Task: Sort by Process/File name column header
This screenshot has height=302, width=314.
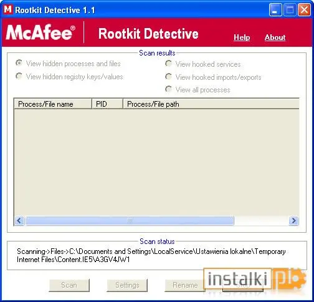Action: pos(53,104)
